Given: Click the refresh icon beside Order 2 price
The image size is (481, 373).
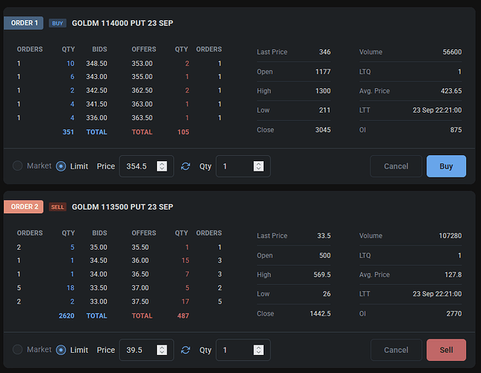Looking at the screenshot, I should 186,350.
